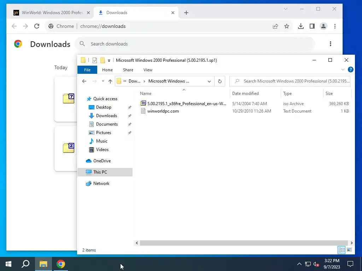Click Chrome's back navigation arrow
The height and width of the screenshot is (271, 362).
pos(14,26)
